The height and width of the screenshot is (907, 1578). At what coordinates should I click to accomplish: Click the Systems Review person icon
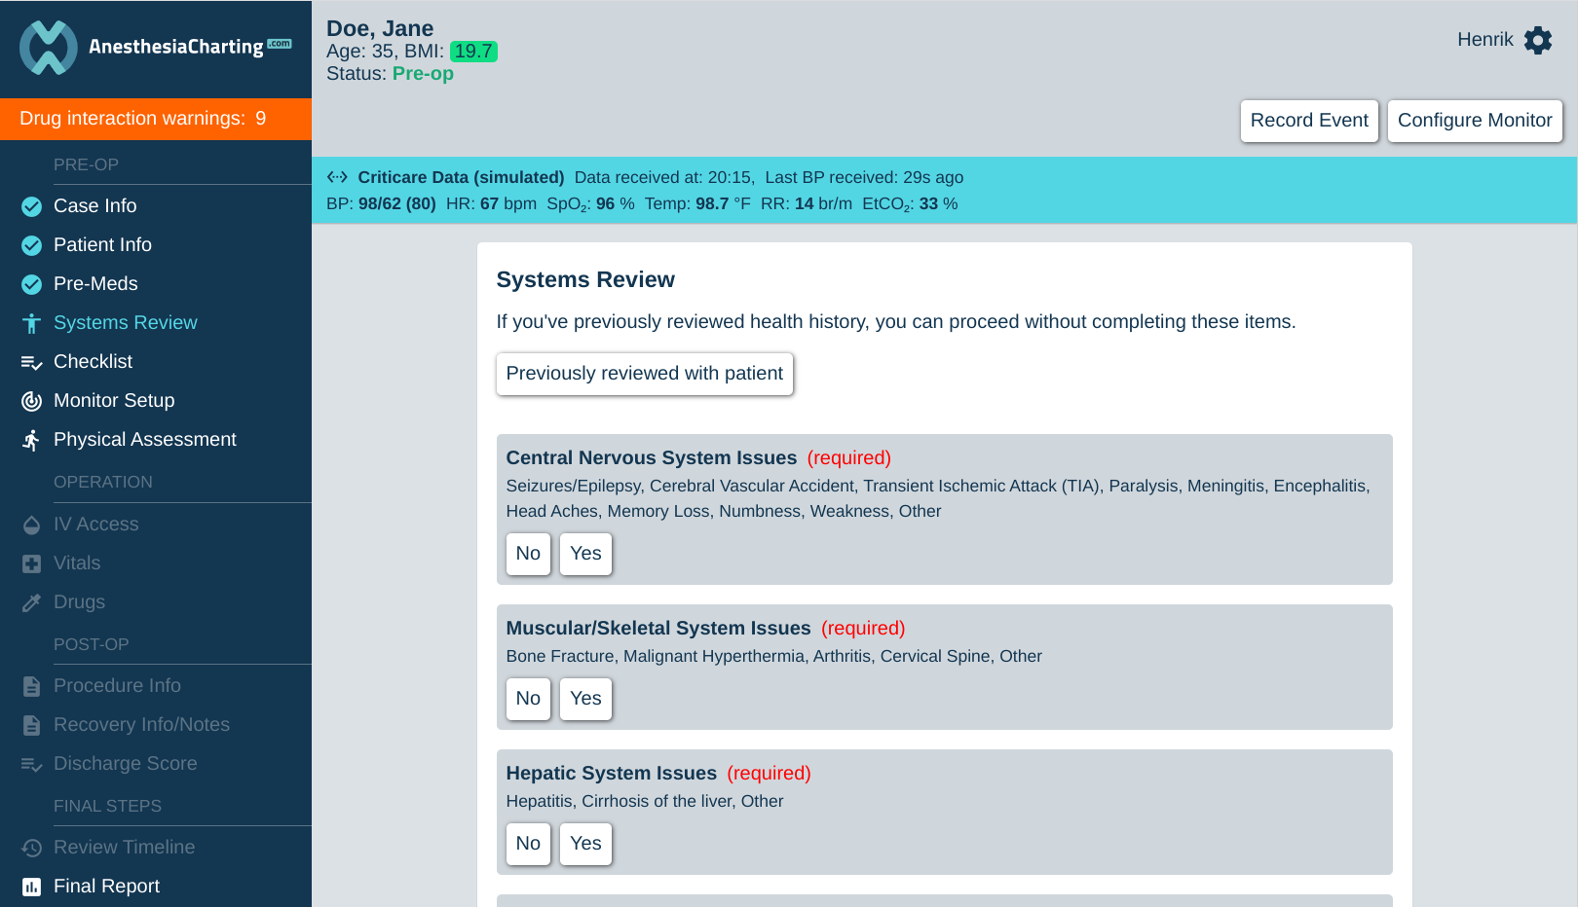(32, 323)
